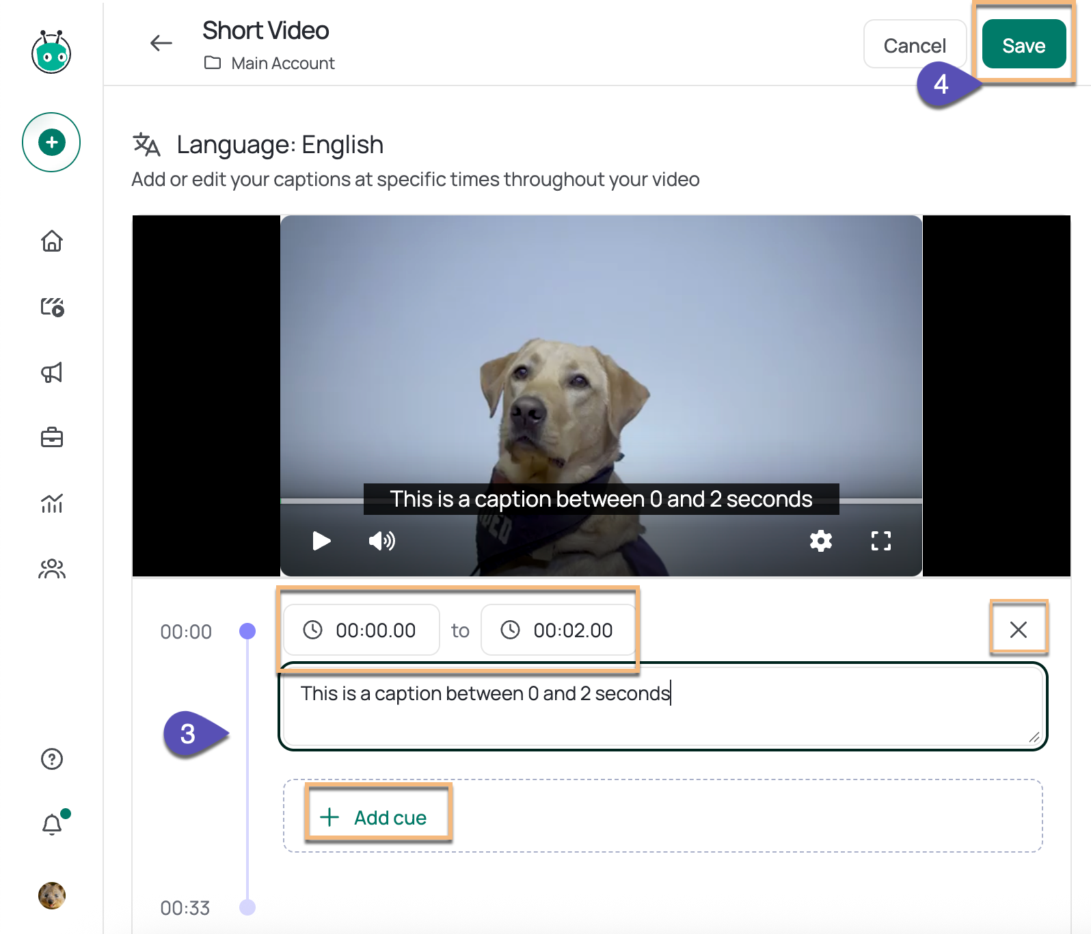The width and height of the screenshot is (1091, 934).
Task: Go back using the left arrow
Action: click(x=161, y=43)
